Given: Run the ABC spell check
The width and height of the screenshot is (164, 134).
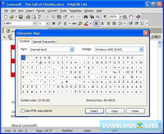Looking at the screenshot, I should pyautogui.click(x=40, y=17).
